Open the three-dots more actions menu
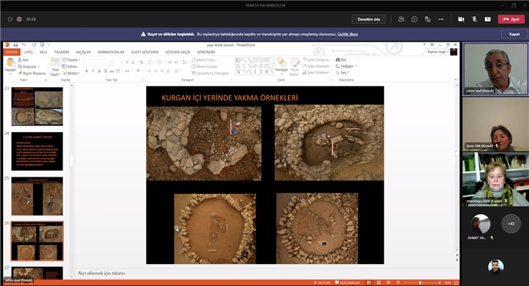 (x=441, y=19)
